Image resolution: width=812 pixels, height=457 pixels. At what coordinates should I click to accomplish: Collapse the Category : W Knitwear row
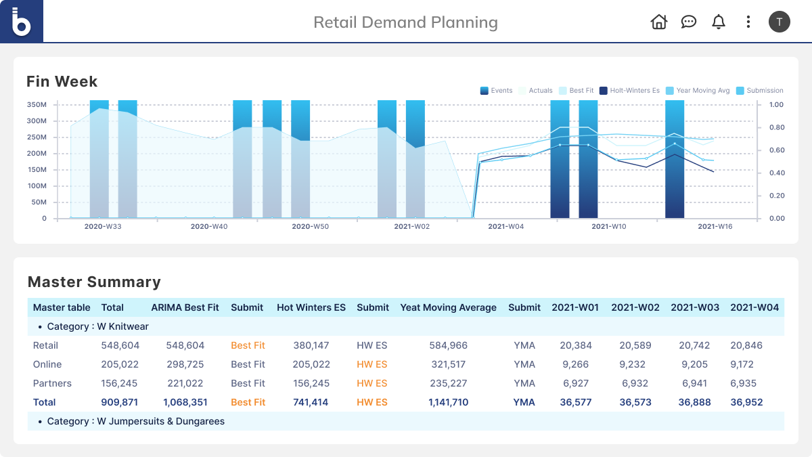pyautogui.click(x=97, y=326)
